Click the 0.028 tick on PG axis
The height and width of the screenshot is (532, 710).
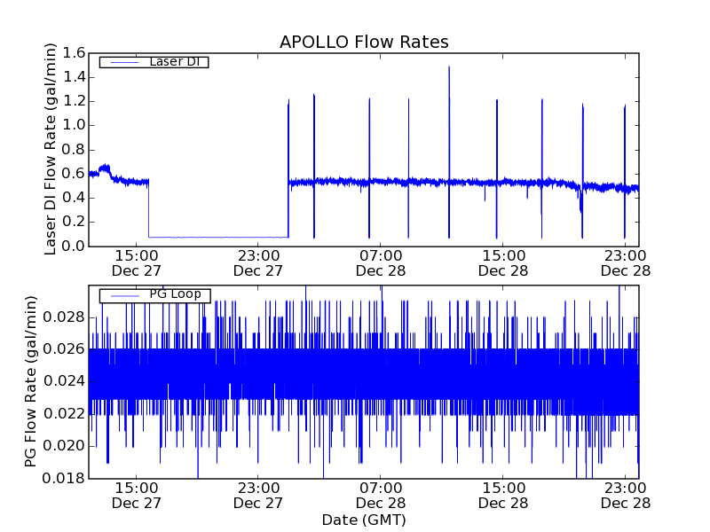pyautogui.click(x=64, y=317)
